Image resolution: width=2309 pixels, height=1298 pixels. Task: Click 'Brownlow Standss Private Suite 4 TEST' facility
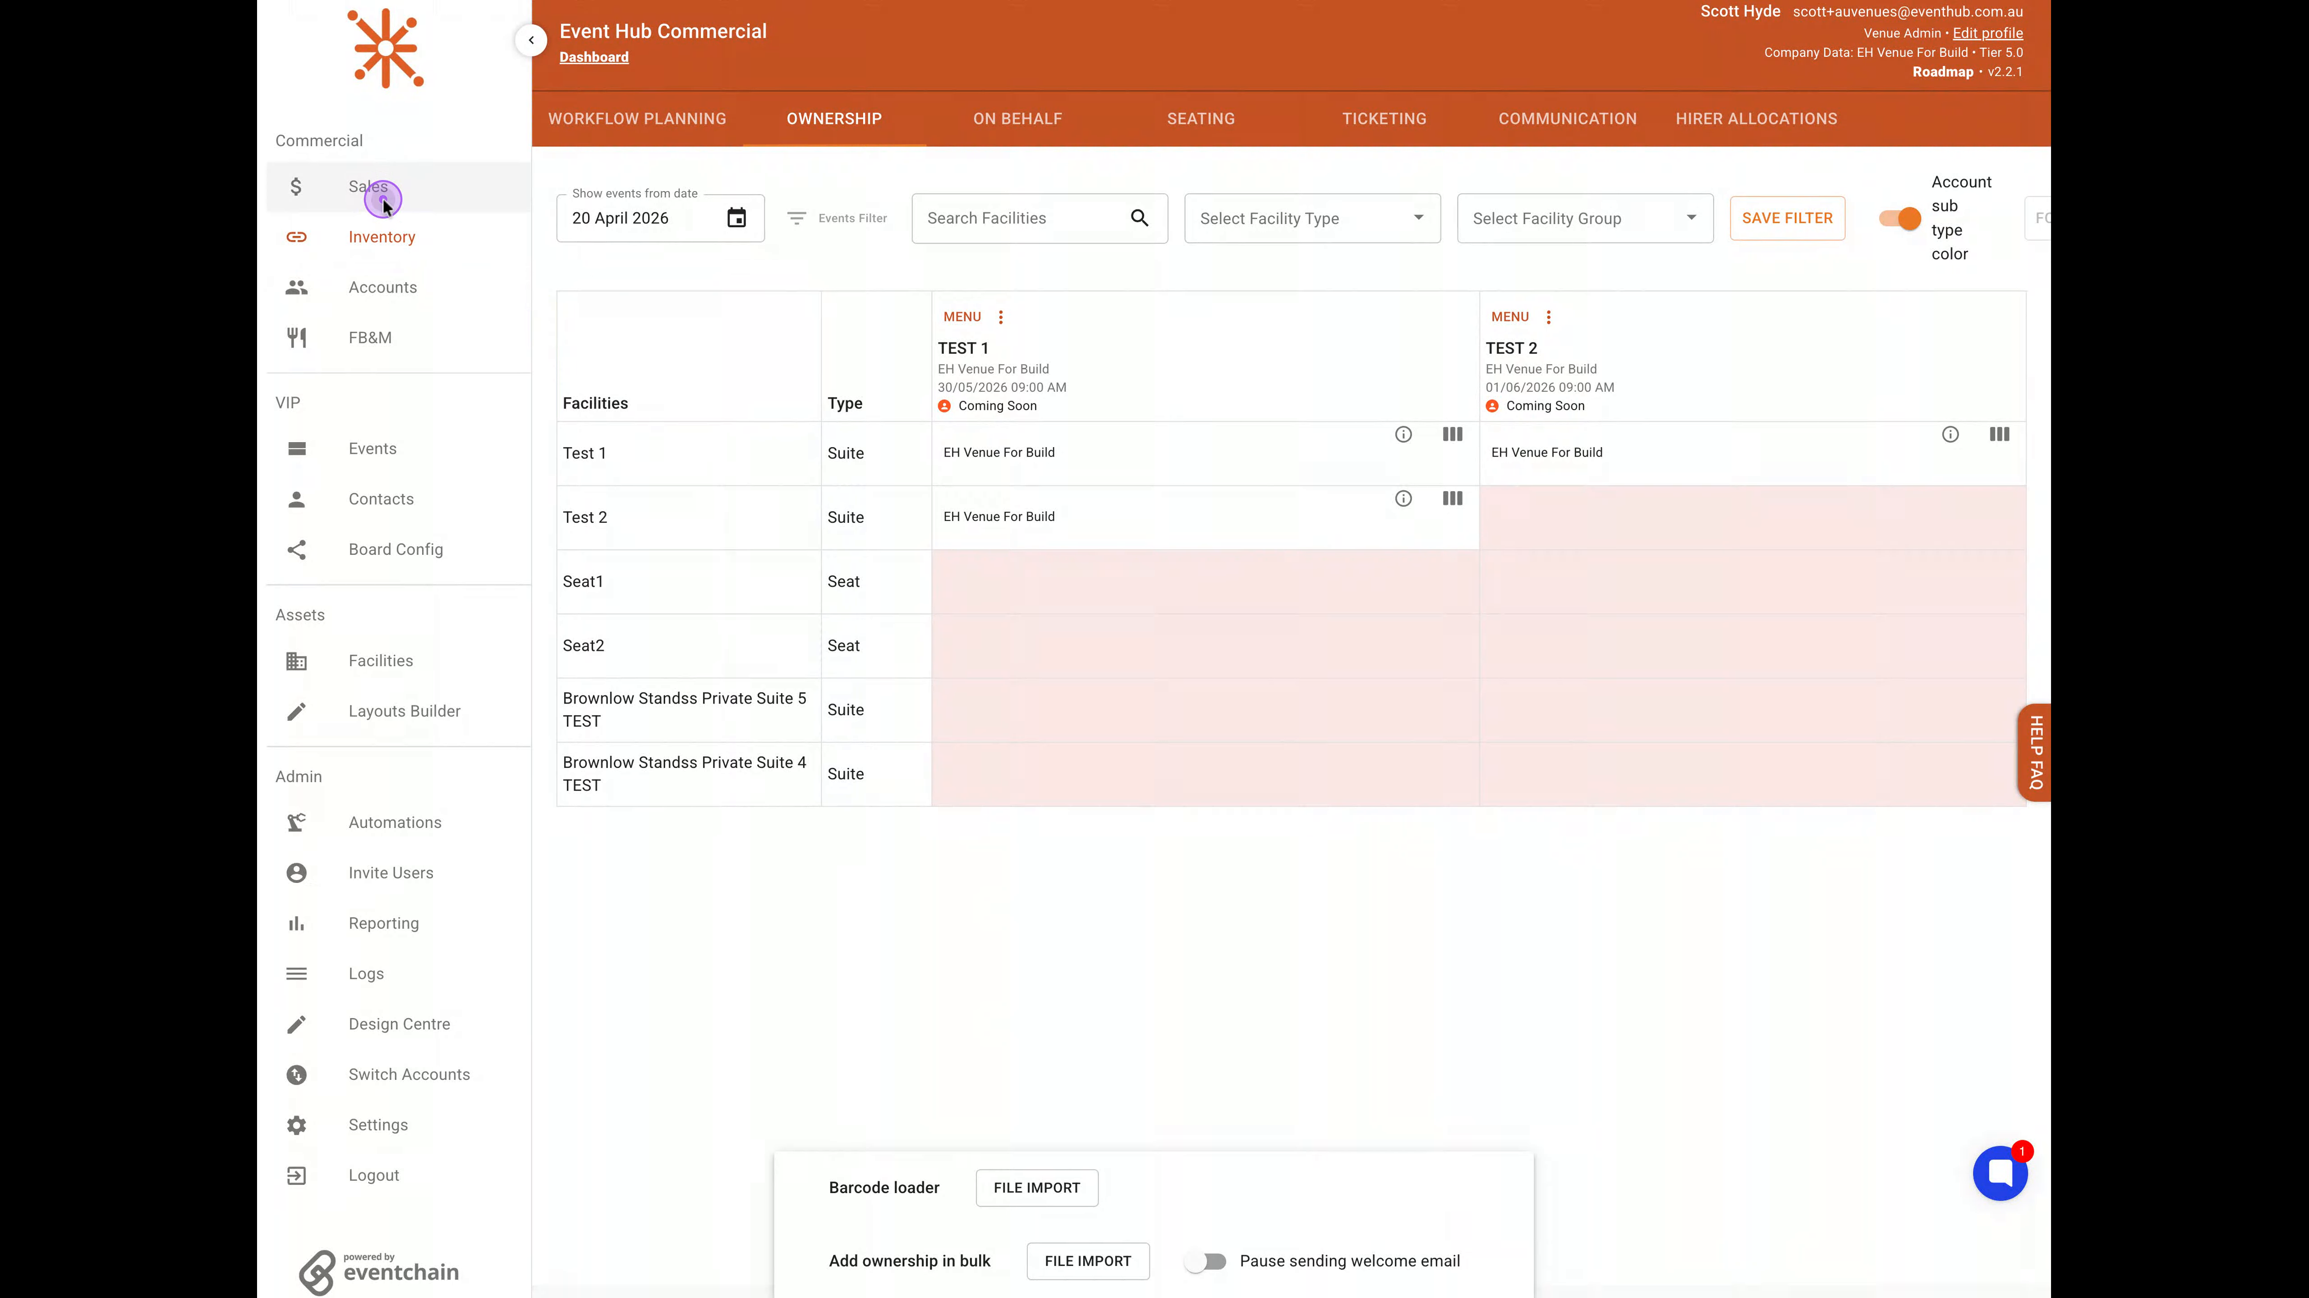click(684, 774)
